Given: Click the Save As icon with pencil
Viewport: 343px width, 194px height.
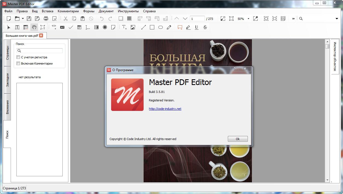Looking at the screenshot, I should (x=37, y=19).
